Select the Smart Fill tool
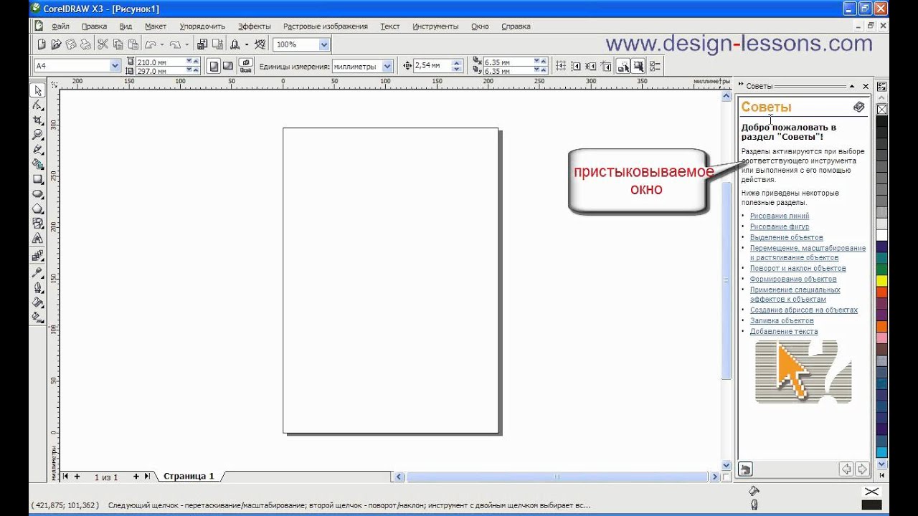 tap(37, 164)
